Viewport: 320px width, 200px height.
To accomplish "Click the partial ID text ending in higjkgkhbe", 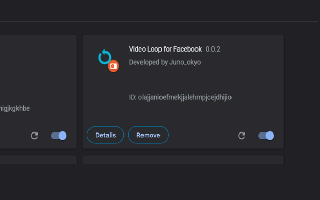I will coord(15,108).
